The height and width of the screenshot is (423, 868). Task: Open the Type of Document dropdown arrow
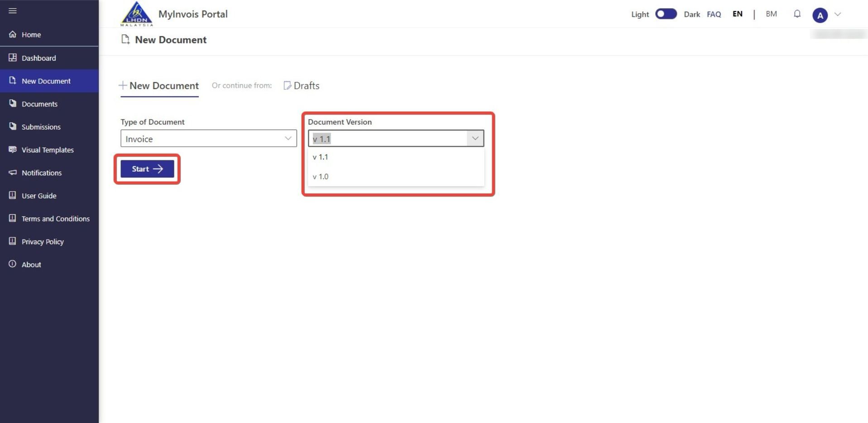[288, 138]
